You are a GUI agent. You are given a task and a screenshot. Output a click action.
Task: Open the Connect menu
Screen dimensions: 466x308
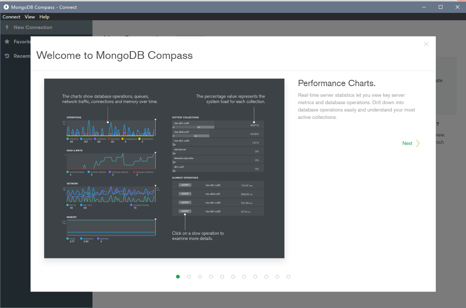pos(11,17)
